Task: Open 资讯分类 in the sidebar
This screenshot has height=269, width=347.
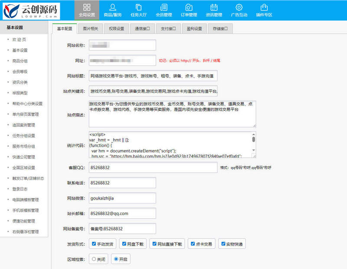Action: [x=20, y=82]
